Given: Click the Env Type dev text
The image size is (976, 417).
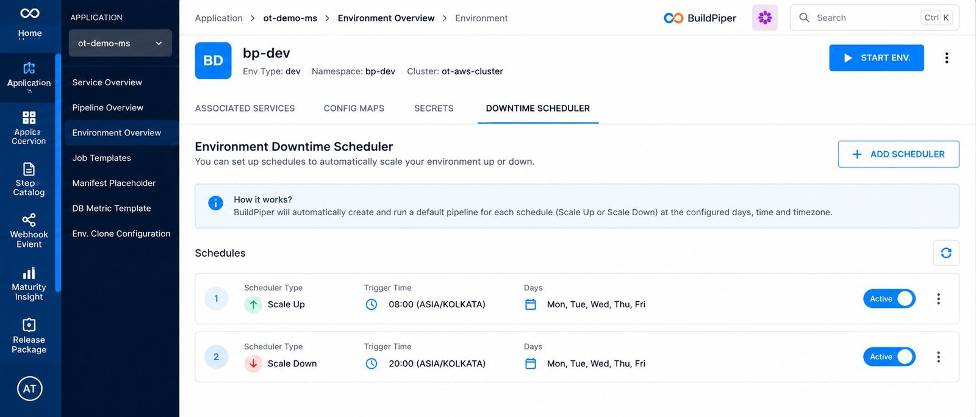Looking at the screenshot, I should pos(271,71).
